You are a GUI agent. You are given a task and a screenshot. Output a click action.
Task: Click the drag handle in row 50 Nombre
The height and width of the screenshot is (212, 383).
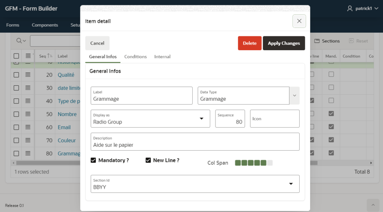[28, 114]
